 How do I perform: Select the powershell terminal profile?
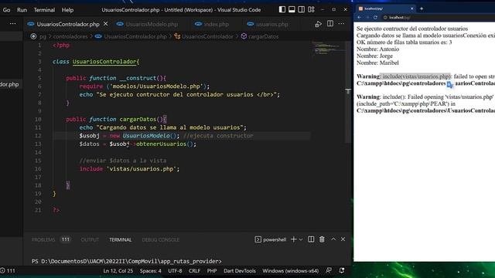coord(271,239)
